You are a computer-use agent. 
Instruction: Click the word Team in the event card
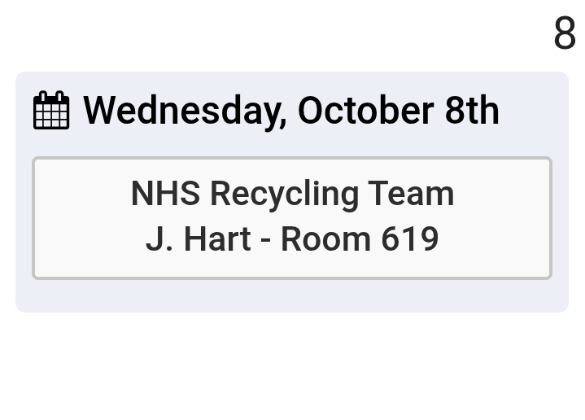[411, 194]
